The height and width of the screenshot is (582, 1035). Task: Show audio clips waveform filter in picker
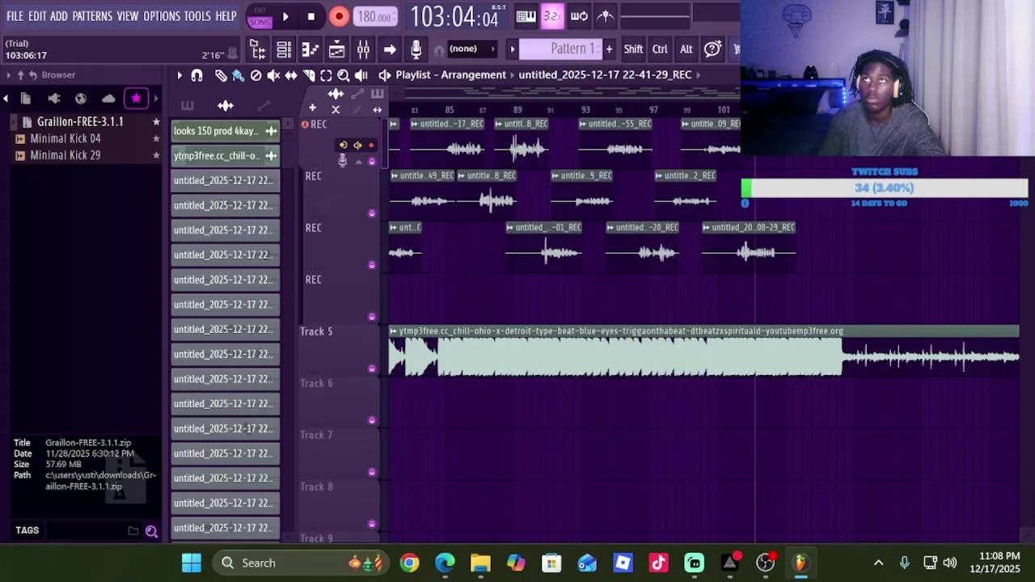226,106
